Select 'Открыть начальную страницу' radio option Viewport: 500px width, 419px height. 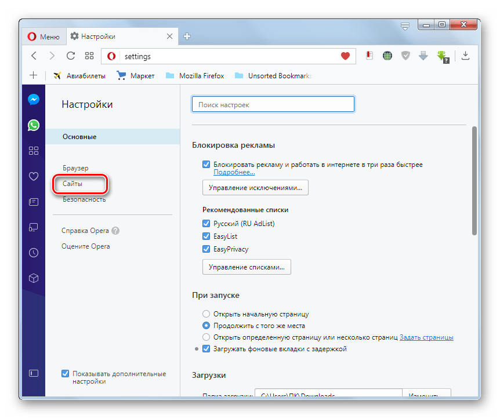click(x=206, y=314)
